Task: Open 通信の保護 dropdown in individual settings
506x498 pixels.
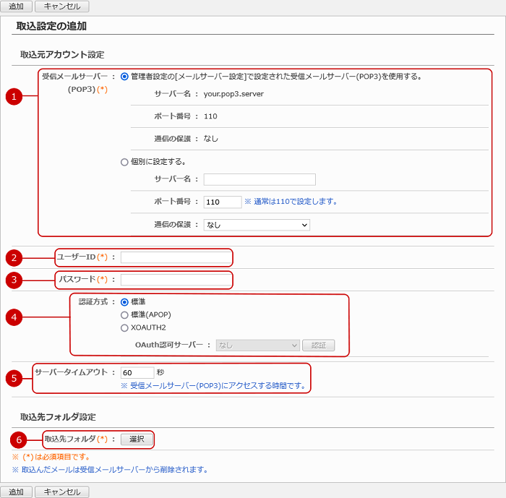Action: coord(257,225)
